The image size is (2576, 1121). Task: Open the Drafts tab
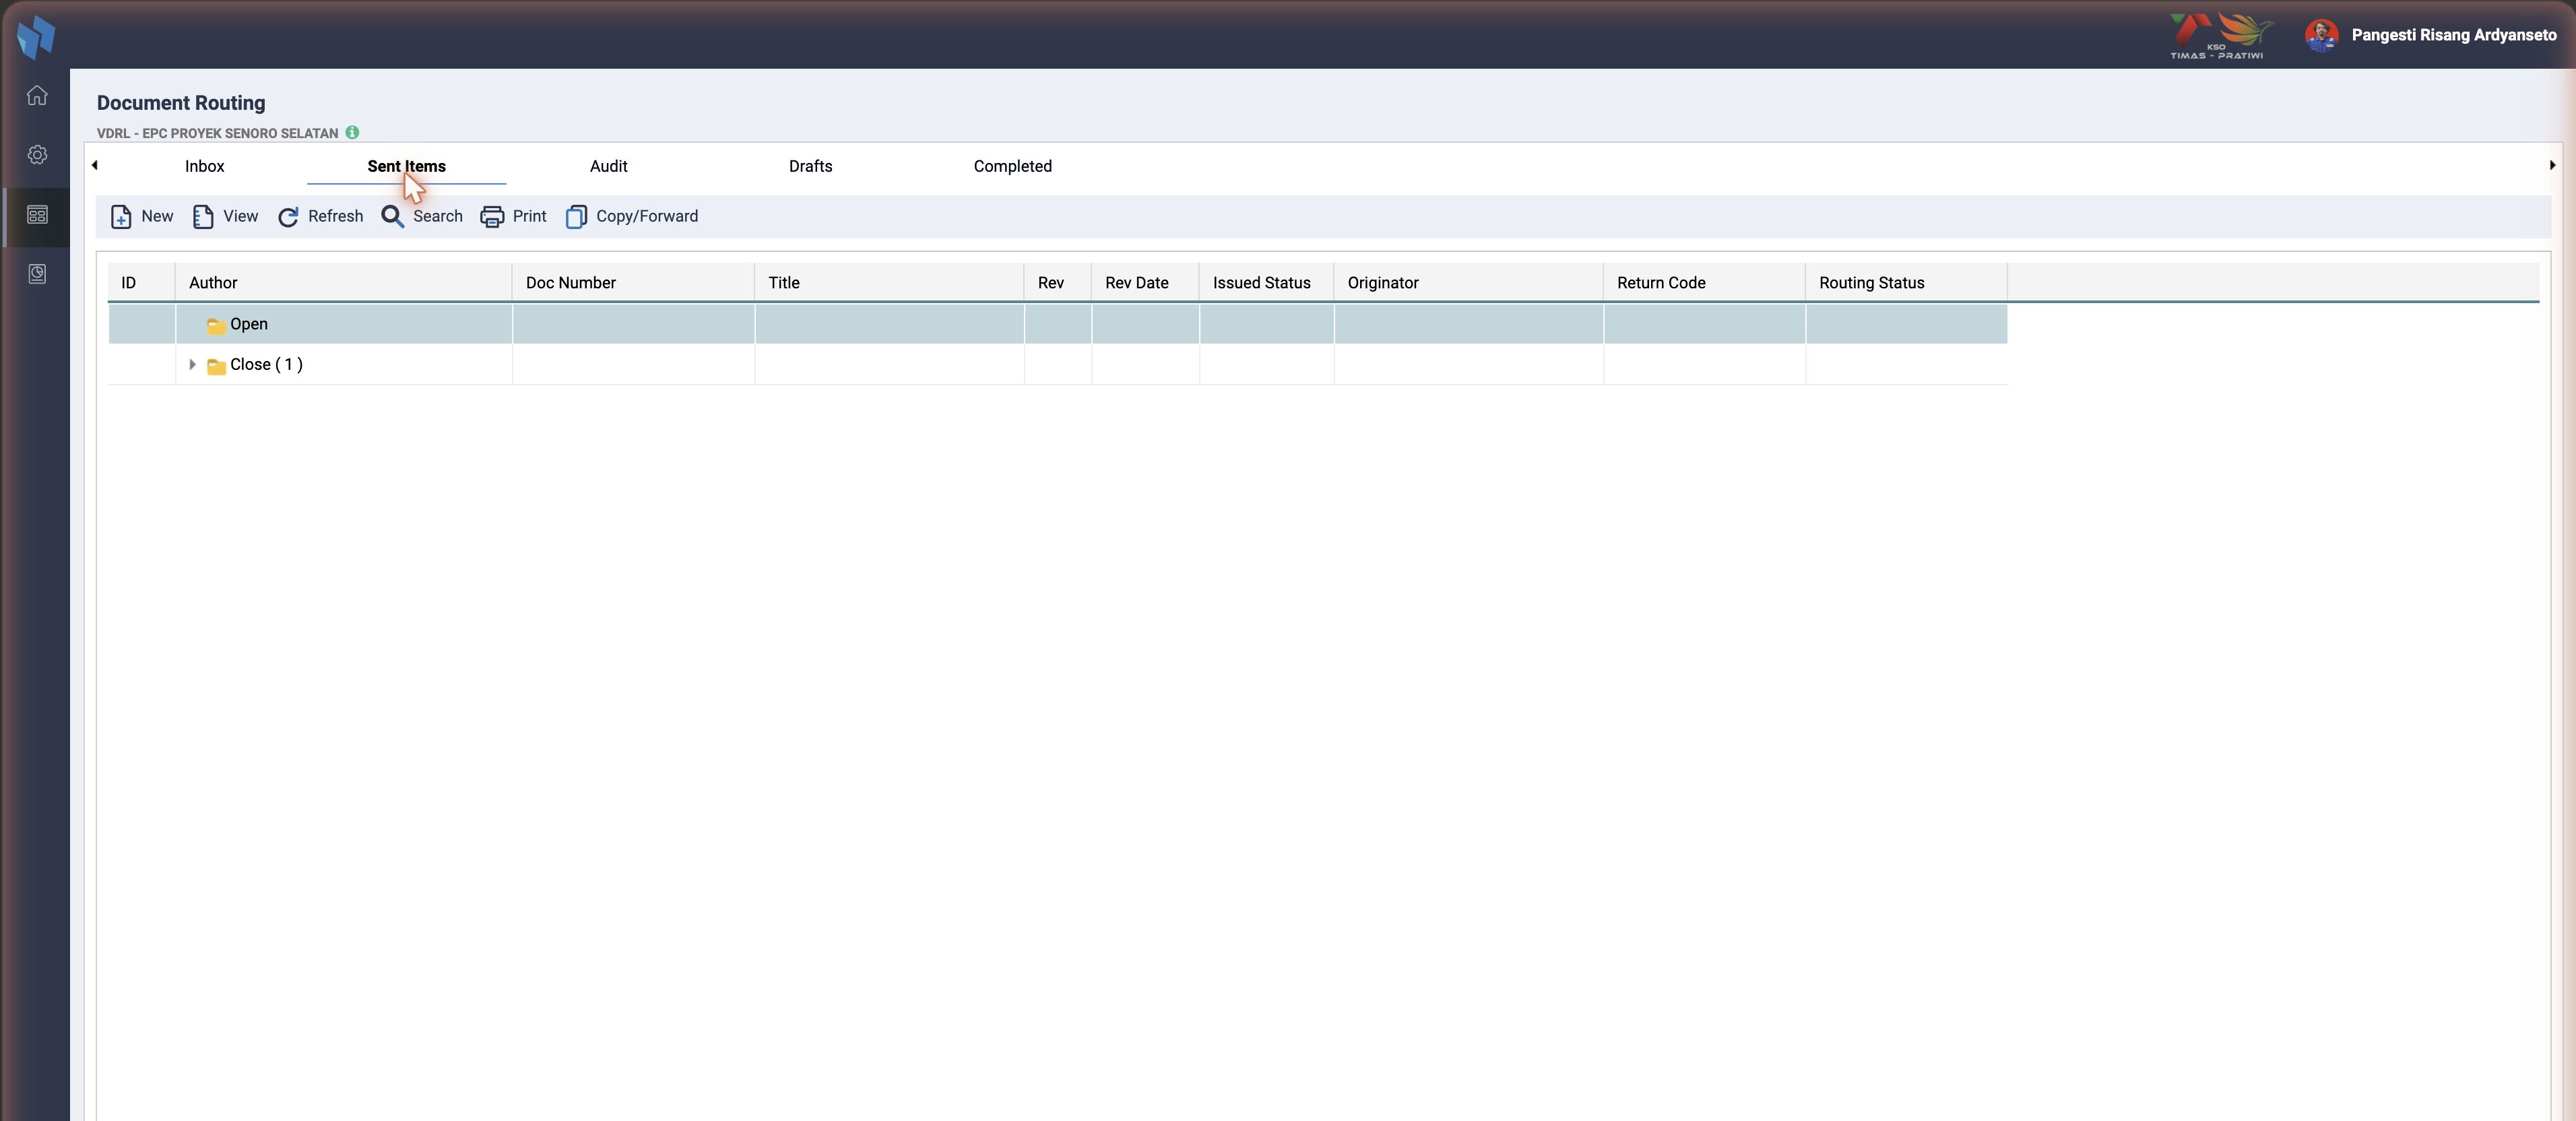pos(811,166)
